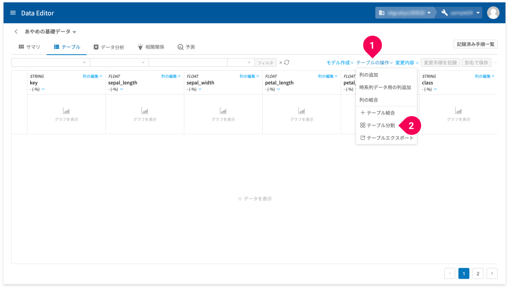
Task: Click the previous page arrow
Action: tap(450, 274)
